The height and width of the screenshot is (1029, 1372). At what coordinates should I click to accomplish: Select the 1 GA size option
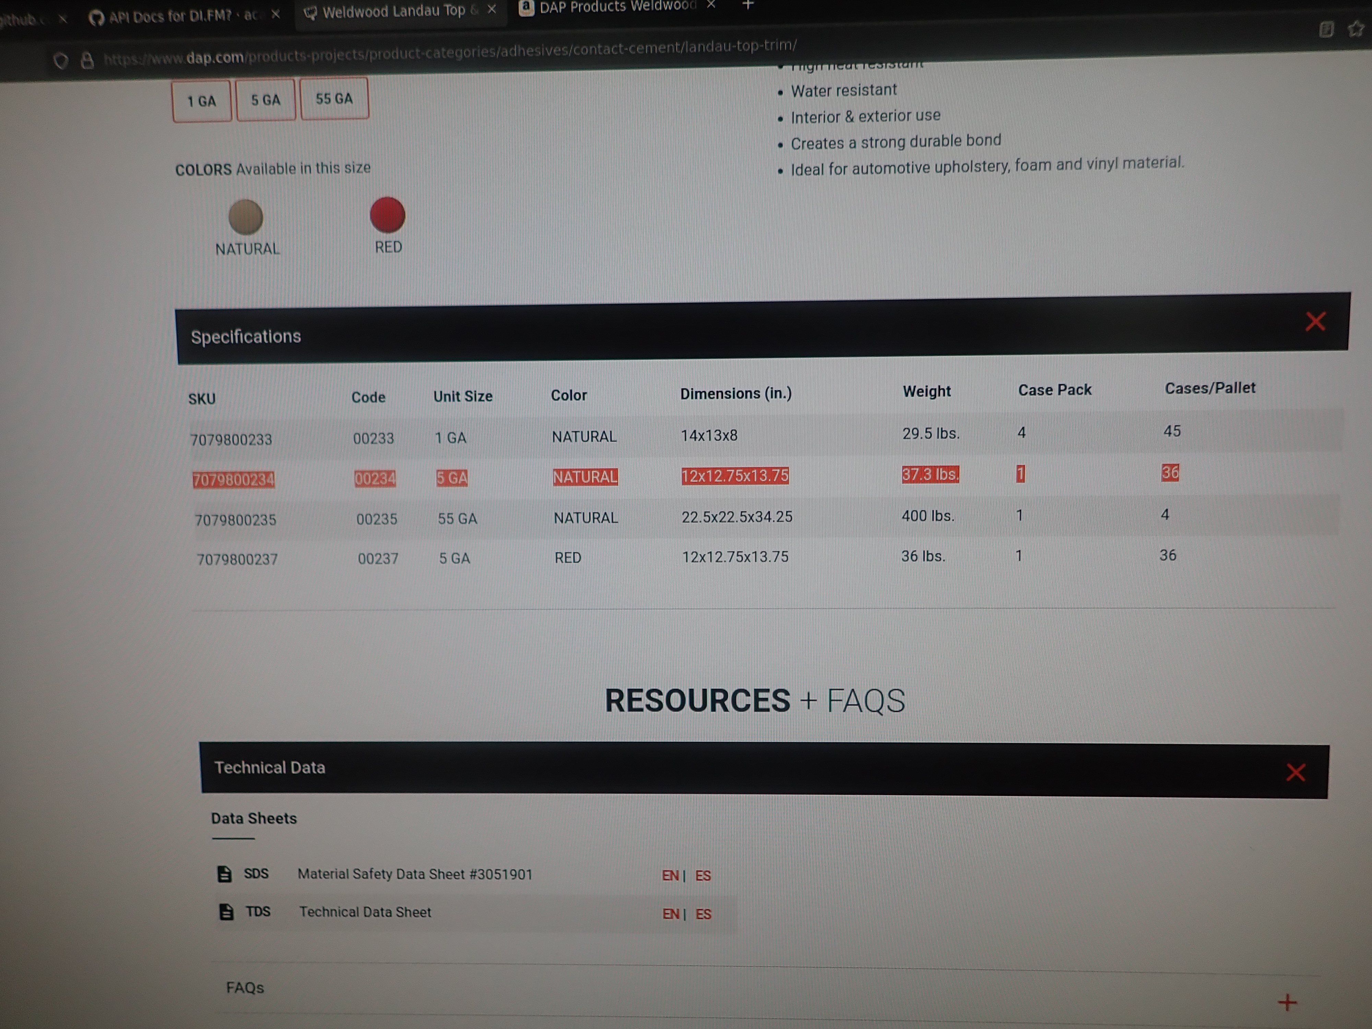(202, 101)
